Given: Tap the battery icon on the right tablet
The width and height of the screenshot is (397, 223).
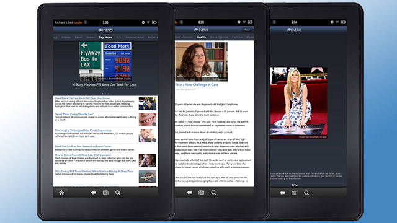Looking at the screenshot, I should [343, 22].
